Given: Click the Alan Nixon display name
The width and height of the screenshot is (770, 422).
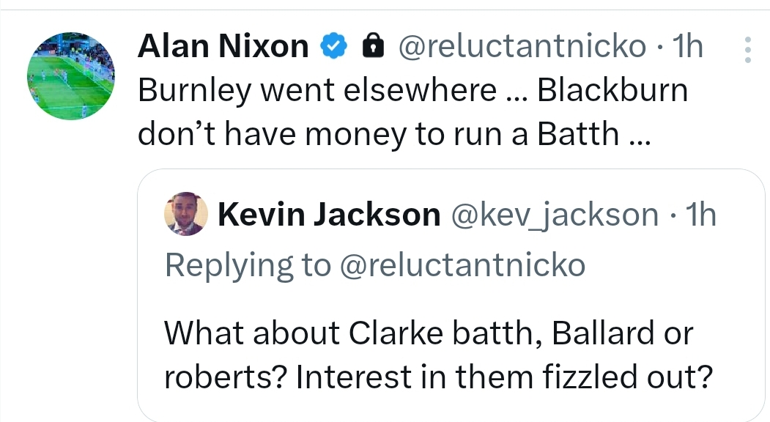Looking at the screenshot, I should point(223,48).
